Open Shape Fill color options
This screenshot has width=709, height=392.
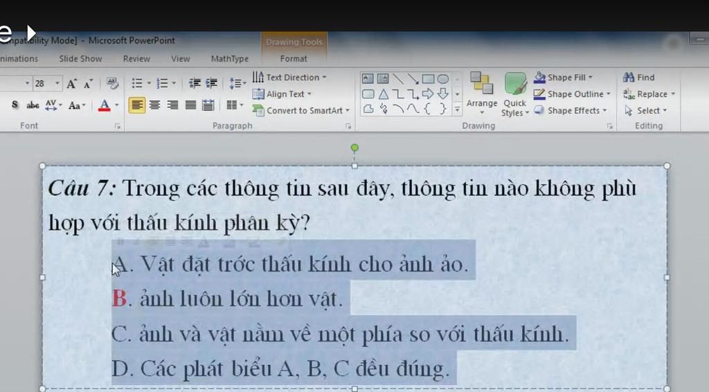(563, 78)
